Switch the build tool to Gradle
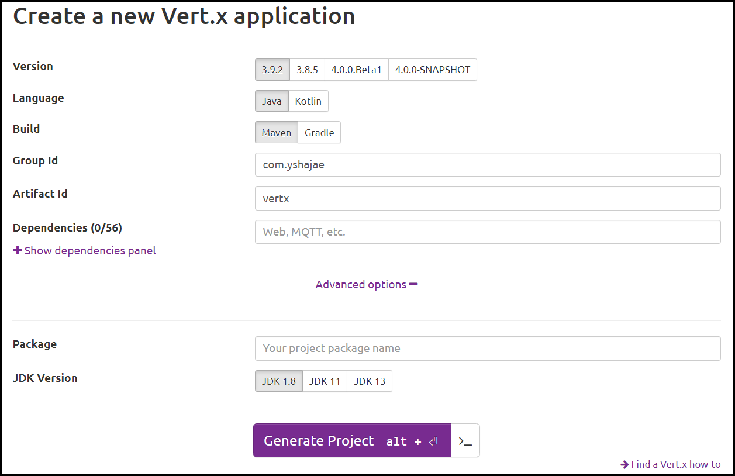Viewport: 735px width, 476px height. (319, 132)
